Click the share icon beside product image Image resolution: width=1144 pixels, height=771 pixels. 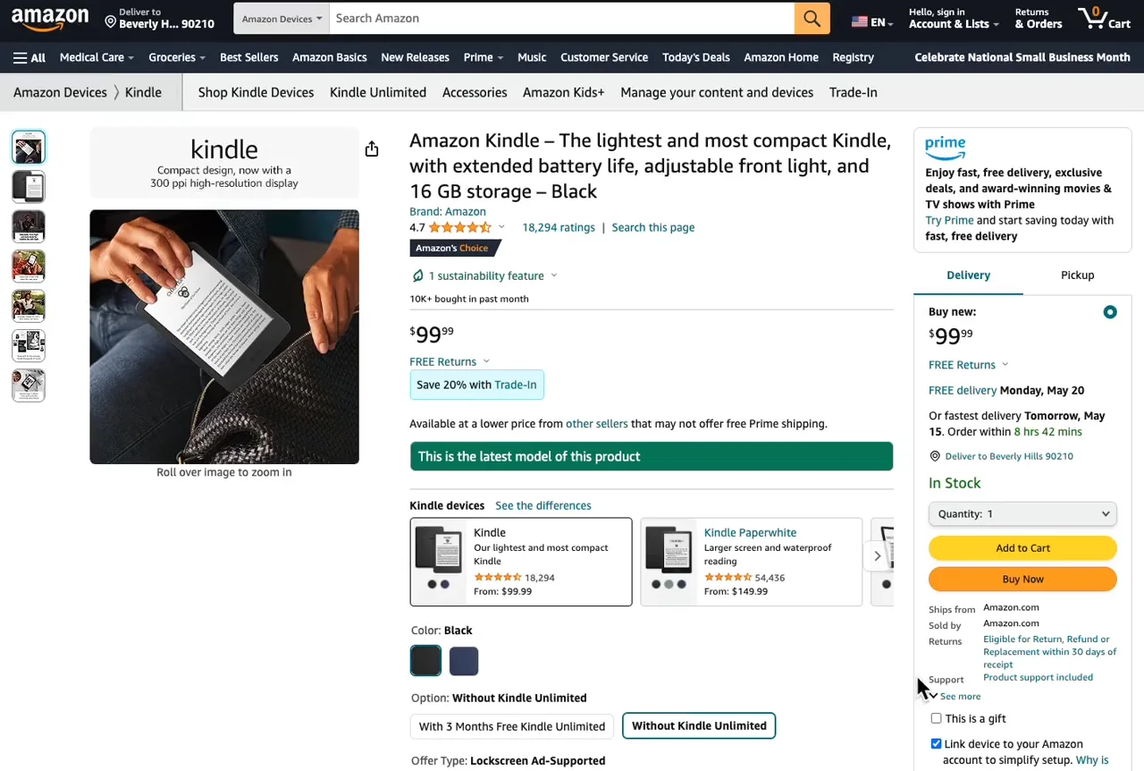(372, 149)
